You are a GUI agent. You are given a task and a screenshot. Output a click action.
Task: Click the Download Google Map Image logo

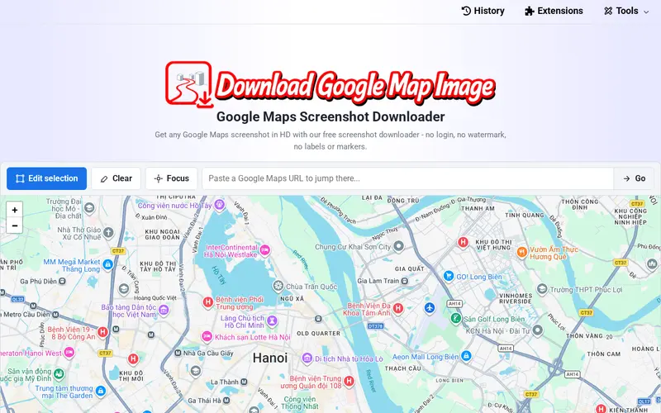[x=330, y=85]
